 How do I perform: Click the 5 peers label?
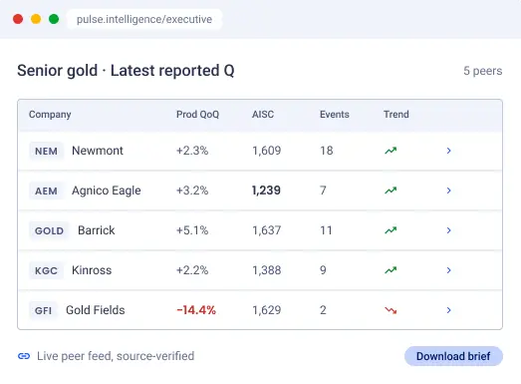point(483,71)
